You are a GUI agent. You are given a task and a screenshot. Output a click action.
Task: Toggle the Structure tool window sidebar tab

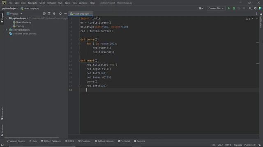tap(2, 130)
